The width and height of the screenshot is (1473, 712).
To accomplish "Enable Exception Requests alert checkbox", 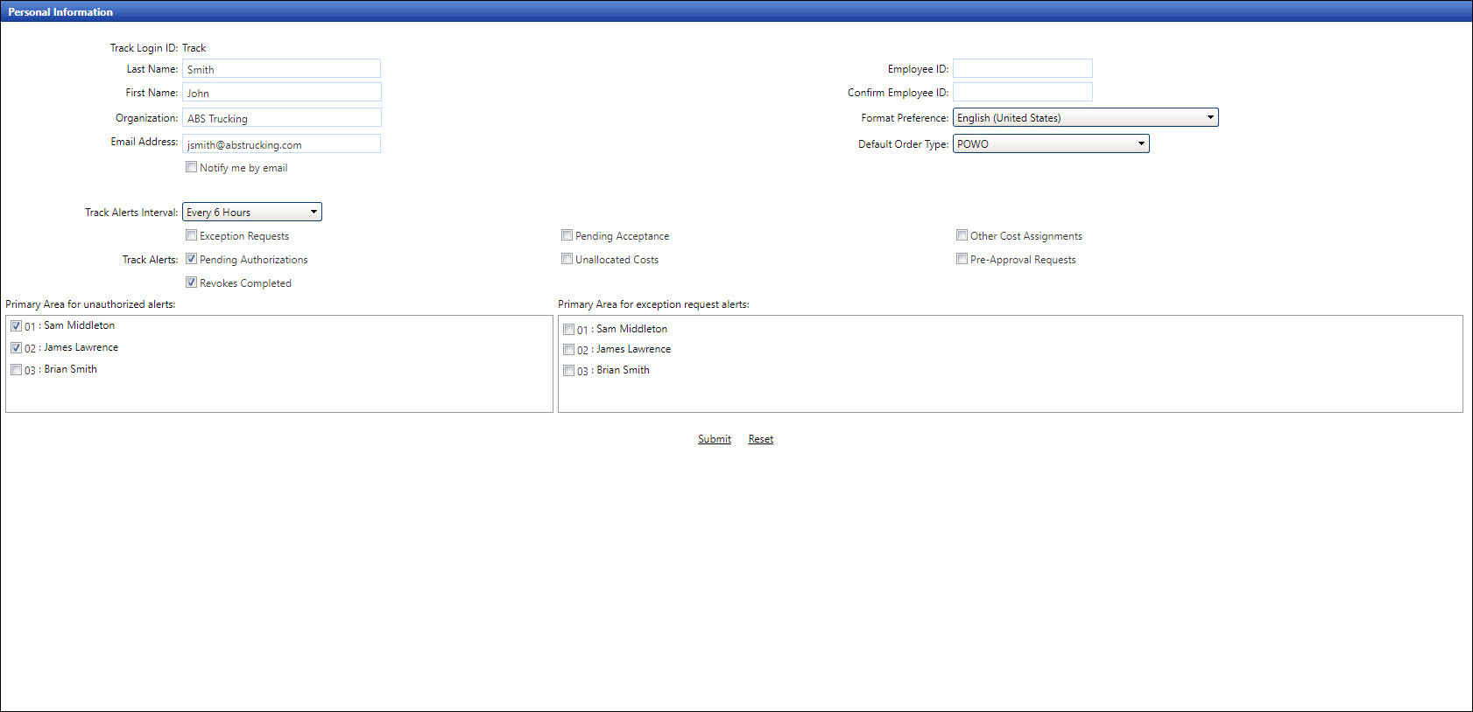I will [x=191, y=235].
